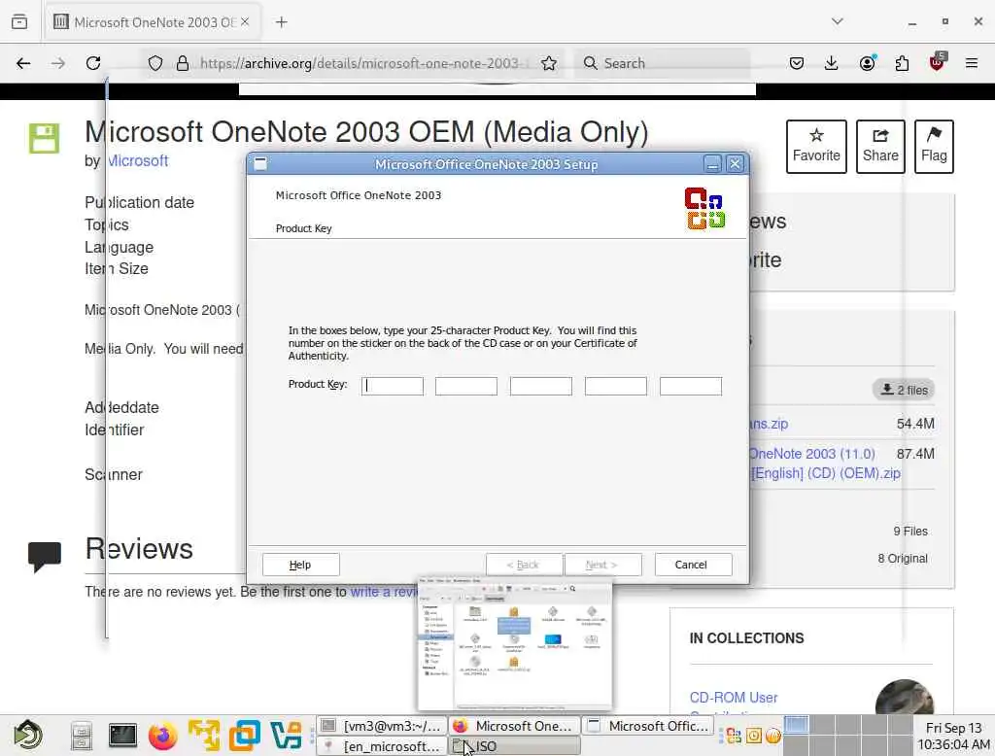Viewport: 995px width, 756px height.
Task: Click the 2 files download badge
Action: [x=904, y=390]
